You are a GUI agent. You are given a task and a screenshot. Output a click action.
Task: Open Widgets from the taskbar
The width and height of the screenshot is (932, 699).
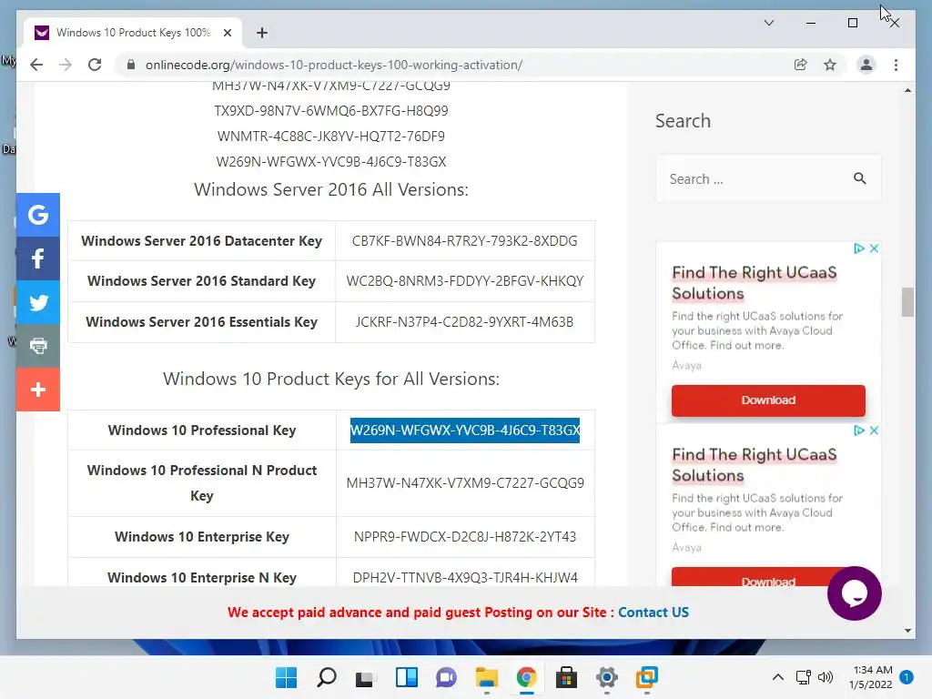[407, 677]
